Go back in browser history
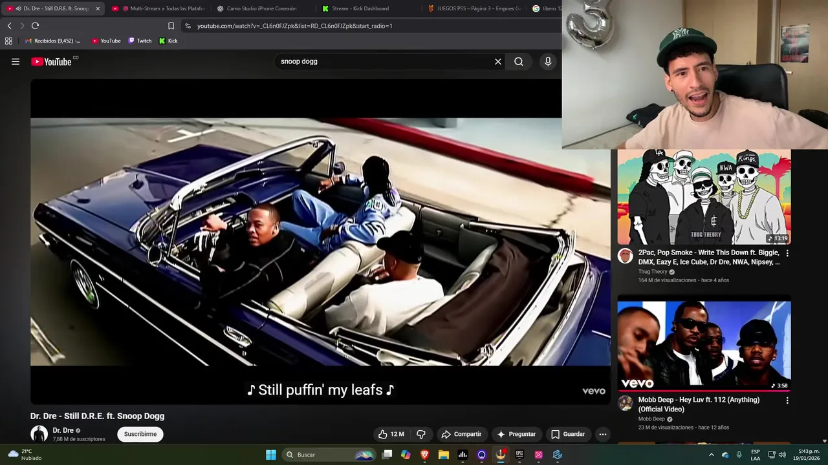Viewport: 828px width, 465px height. (x=9, y=26)
